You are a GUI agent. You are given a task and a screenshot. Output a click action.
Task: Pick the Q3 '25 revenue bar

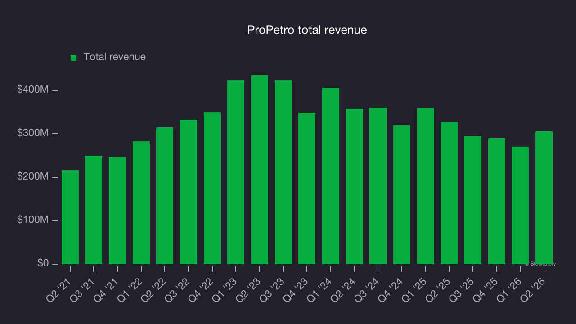point(473,200)
